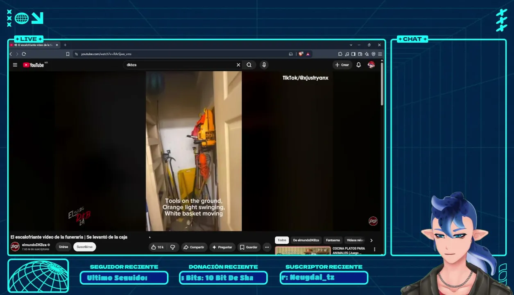Open the Leo AI assistant icon
The height and width of the screenshot is (295, 514).
367,54
